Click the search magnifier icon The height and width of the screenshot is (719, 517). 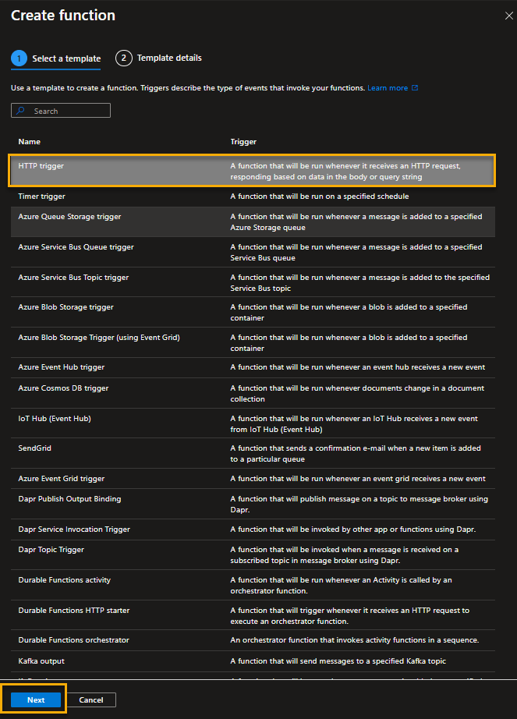20,111
